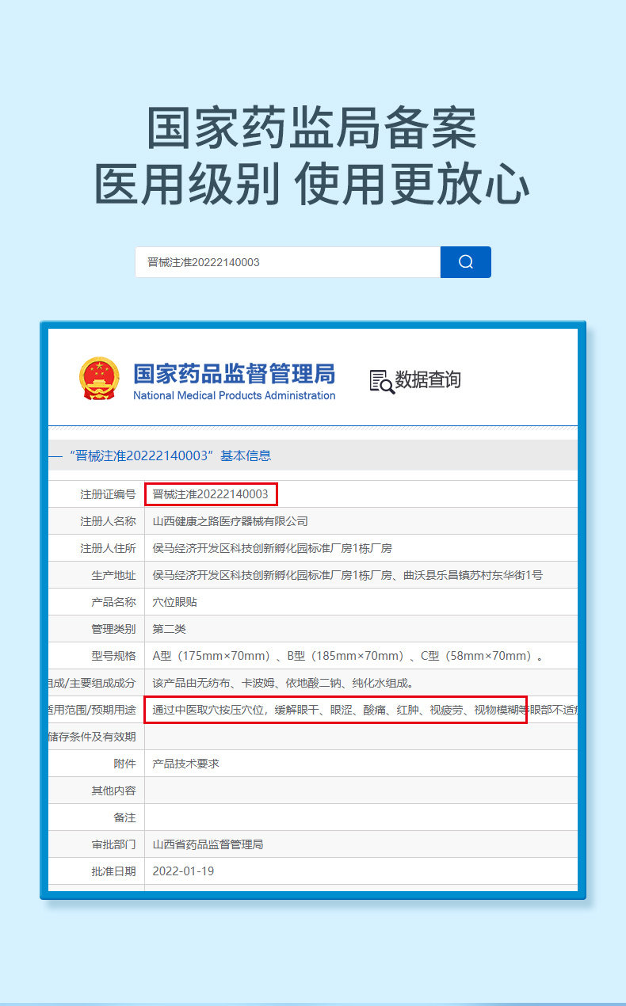This screenshot has width=626, height=1006.
Task: Click the 产品名称 label
Action: [113, 602]
